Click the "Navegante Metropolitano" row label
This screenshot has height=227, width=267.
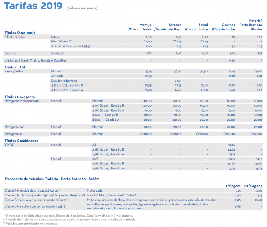[x=22, y=101]
